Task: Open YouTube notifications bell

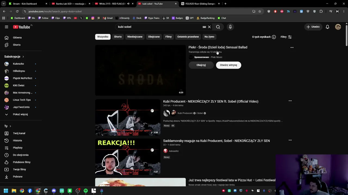Action: pyautogui.click(x=328, y=27)
